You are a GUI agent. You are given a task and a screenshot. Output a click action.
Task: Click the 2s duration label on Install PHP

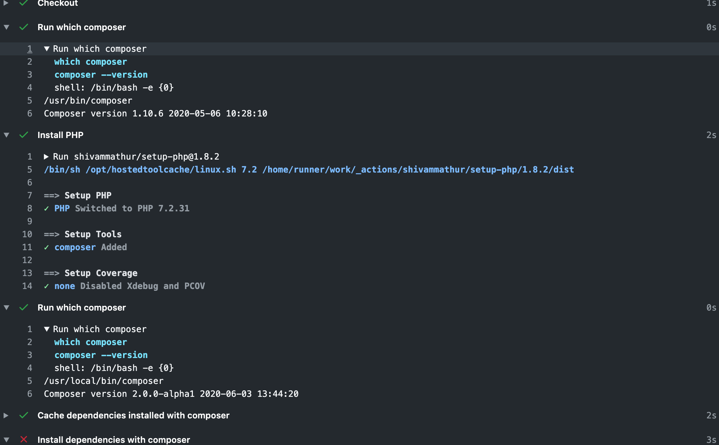tap(712, 135)
